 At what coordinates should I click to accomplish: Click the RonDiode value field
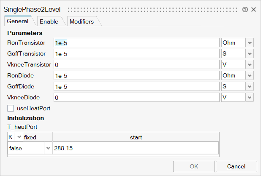tap(136, 75)
